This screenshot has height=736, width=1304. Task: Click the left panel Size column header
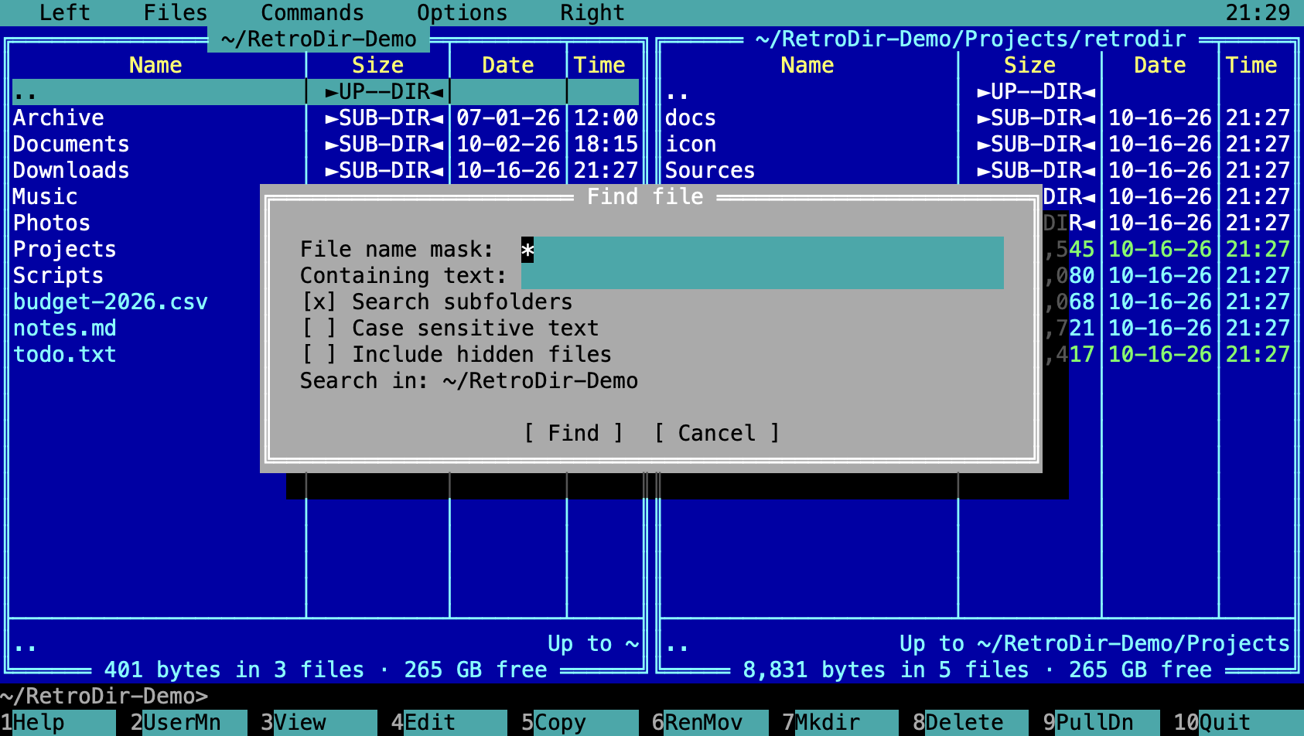[377, 65]
